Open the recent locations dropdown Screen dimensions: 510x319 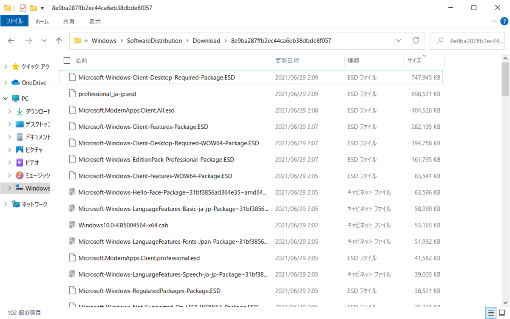(x=44, y=41)
